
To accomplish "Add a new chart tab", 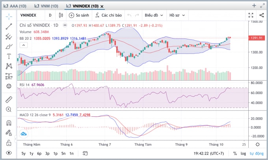I will tap(254, 6).
